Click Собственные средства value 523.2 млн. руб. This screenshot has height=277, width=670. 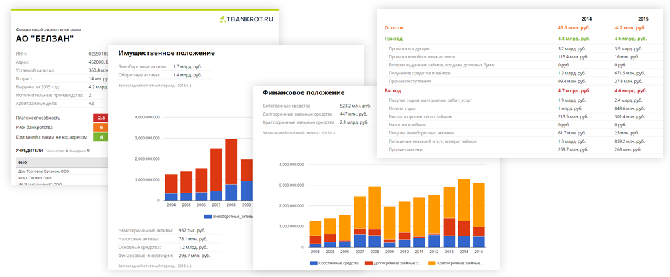pyautogui.click(x=355, y=106)
